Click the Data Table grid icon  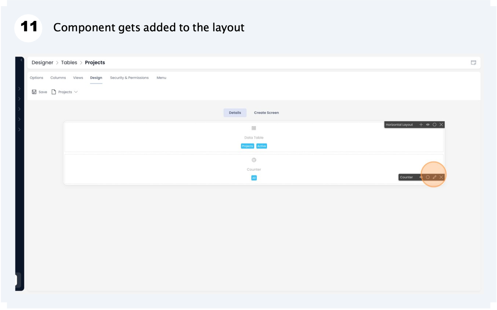(254, 128)
